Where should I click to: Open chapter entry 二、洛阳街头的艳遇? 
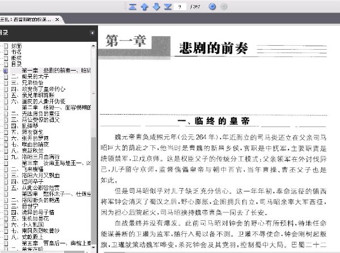click(35, 200)
